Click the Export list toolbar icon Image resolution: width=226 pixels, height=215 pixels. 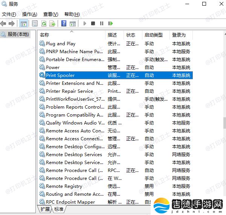pos(52,23)
